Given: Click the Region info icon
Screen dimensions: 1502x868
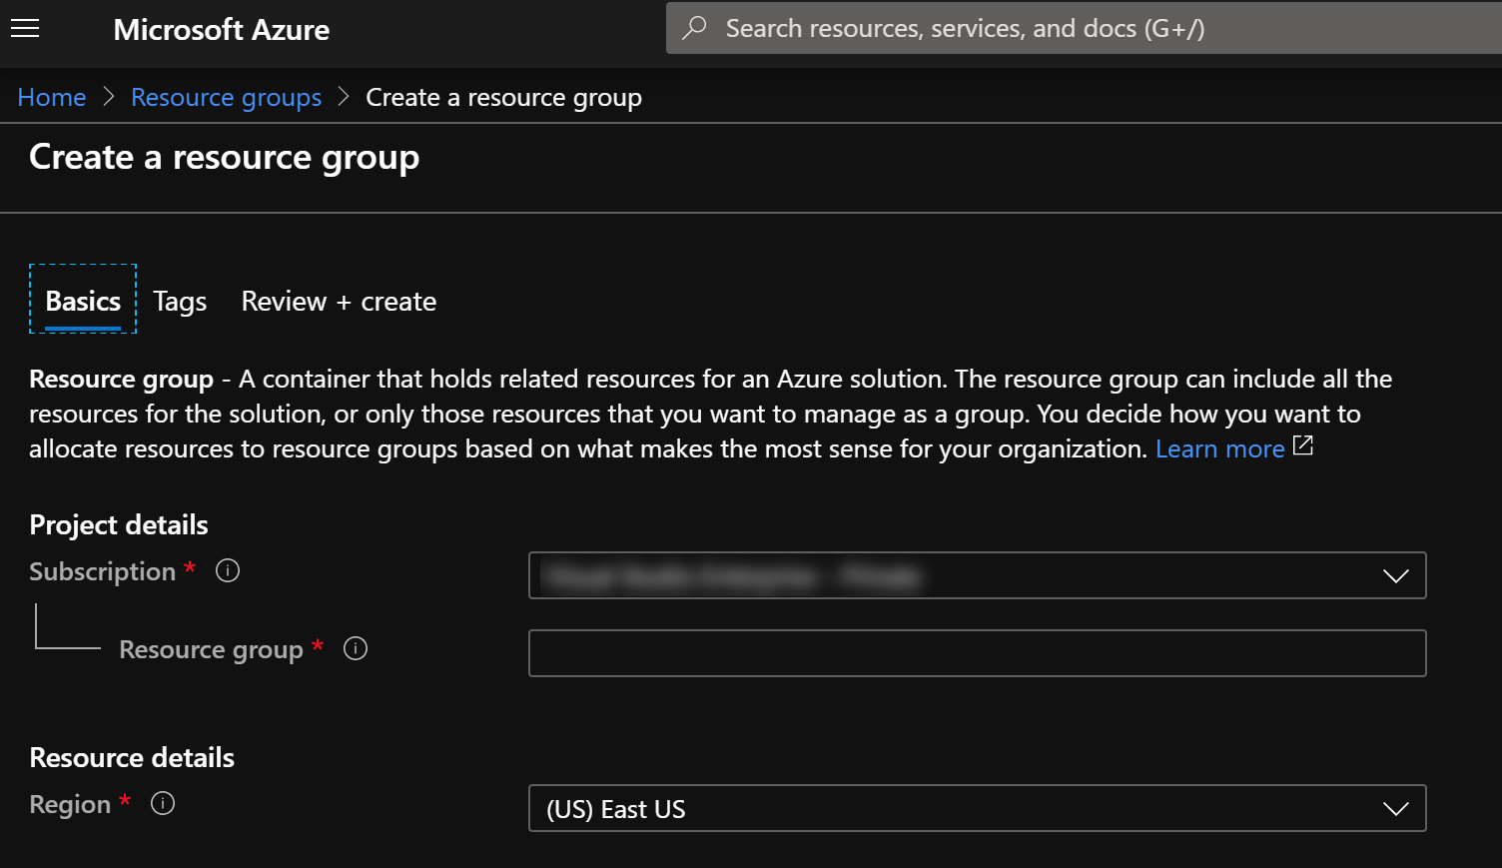Looking at the screenshot, I should tap(162, 803).
